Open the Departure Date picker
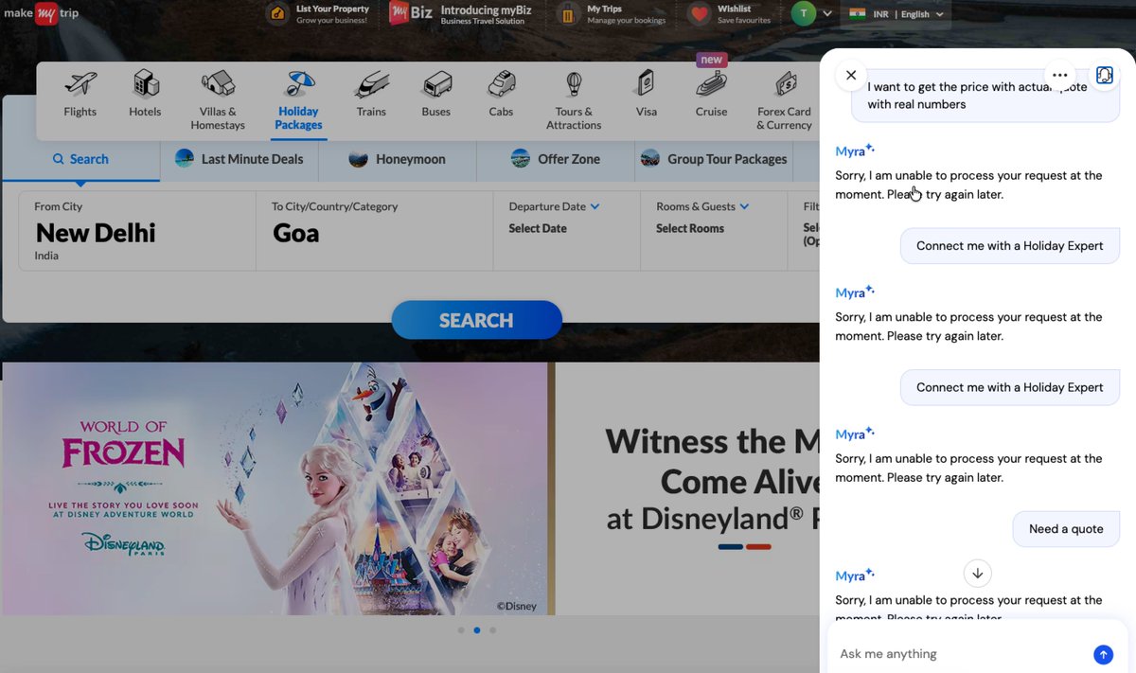 pyautogui.click(x=567, y=231)
